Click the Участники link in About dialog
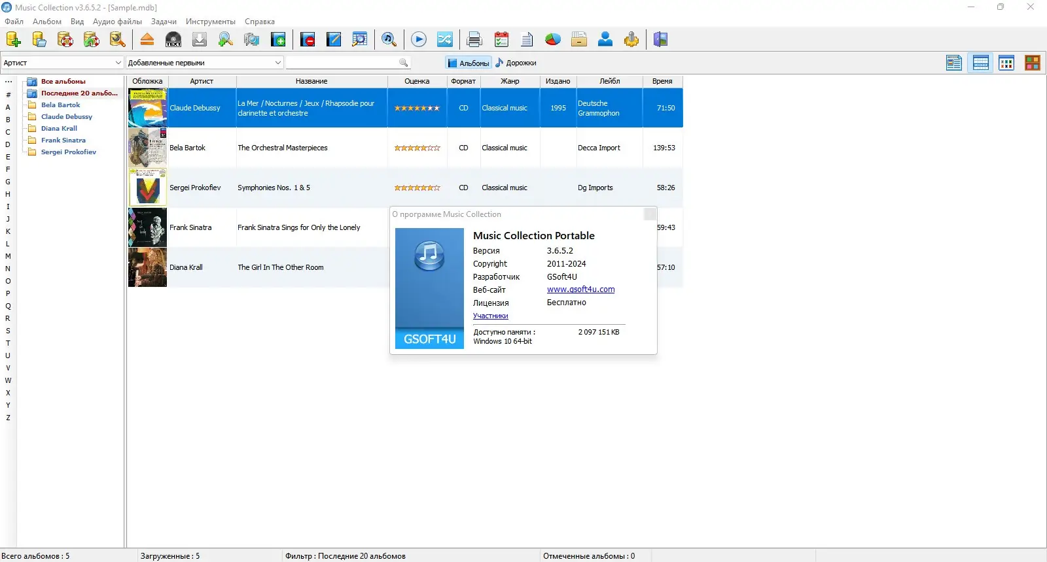The image size is (1047, 562). tap(491, 316)
